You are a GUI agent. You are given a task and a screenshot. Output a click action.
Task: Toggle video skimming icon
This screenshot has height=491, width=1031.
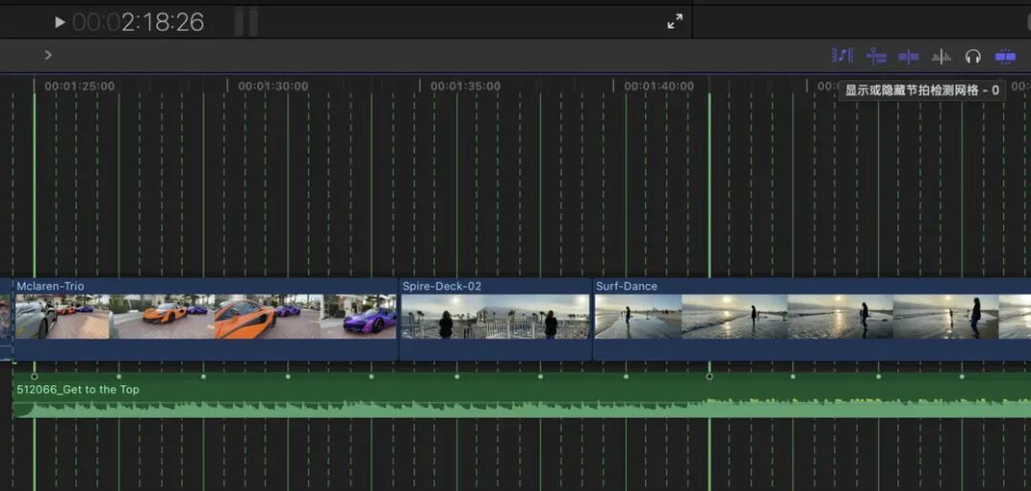pyautogui.click(x=908, y=56)
